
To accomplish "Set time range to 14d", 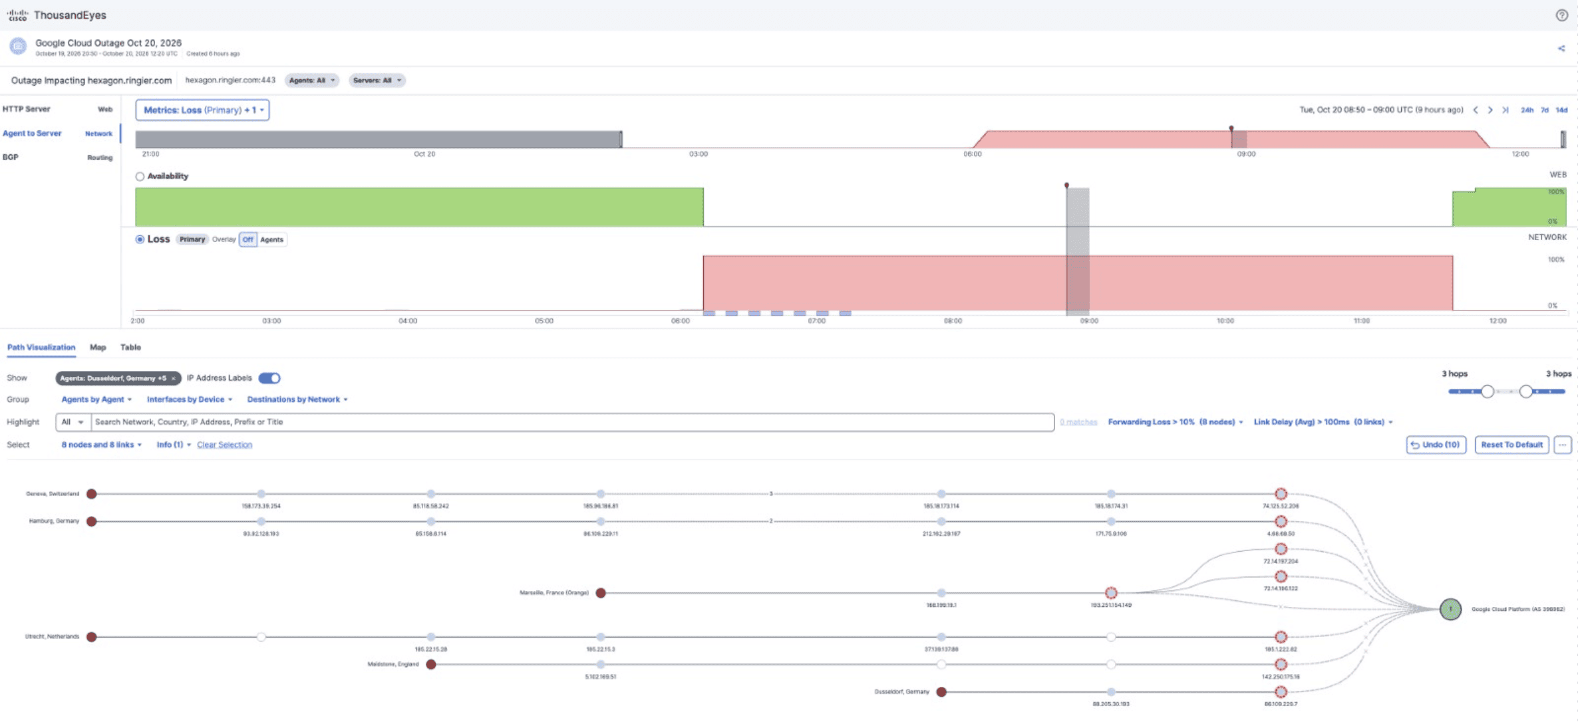I will pos(1561,110).
